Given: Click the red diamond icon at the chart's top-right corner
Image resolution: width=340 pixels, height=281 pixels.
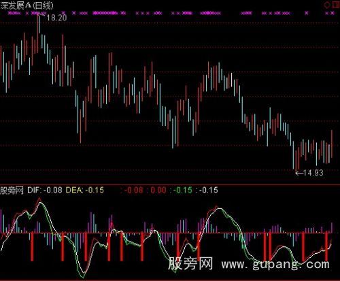Looking at the screenshot, I should pyautogui.click(x=327, y=5).
